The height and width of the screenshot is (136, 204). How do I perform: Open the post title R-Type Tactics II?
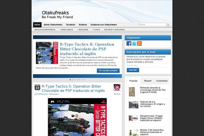[x=73, y=88]
